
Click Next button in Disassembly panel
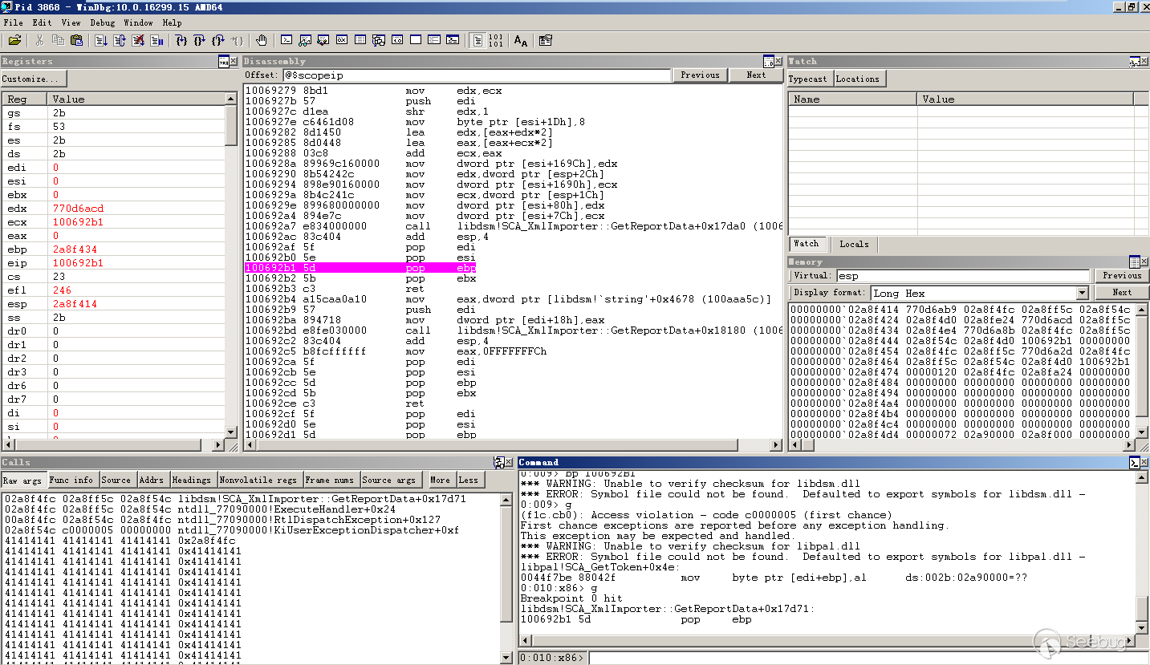[755, 75]
